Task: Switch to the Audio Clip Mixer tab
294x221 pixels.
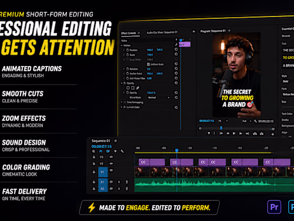Action: [x=162, y=32]
